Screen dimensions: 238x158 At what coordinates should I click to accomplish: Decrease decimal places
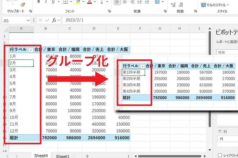[181, 5]
